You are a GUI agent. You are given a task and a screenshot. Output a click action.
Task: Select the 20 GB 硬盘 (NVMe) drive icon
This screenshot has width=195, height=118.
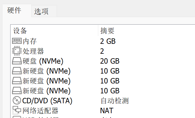[x=17, y=61]
